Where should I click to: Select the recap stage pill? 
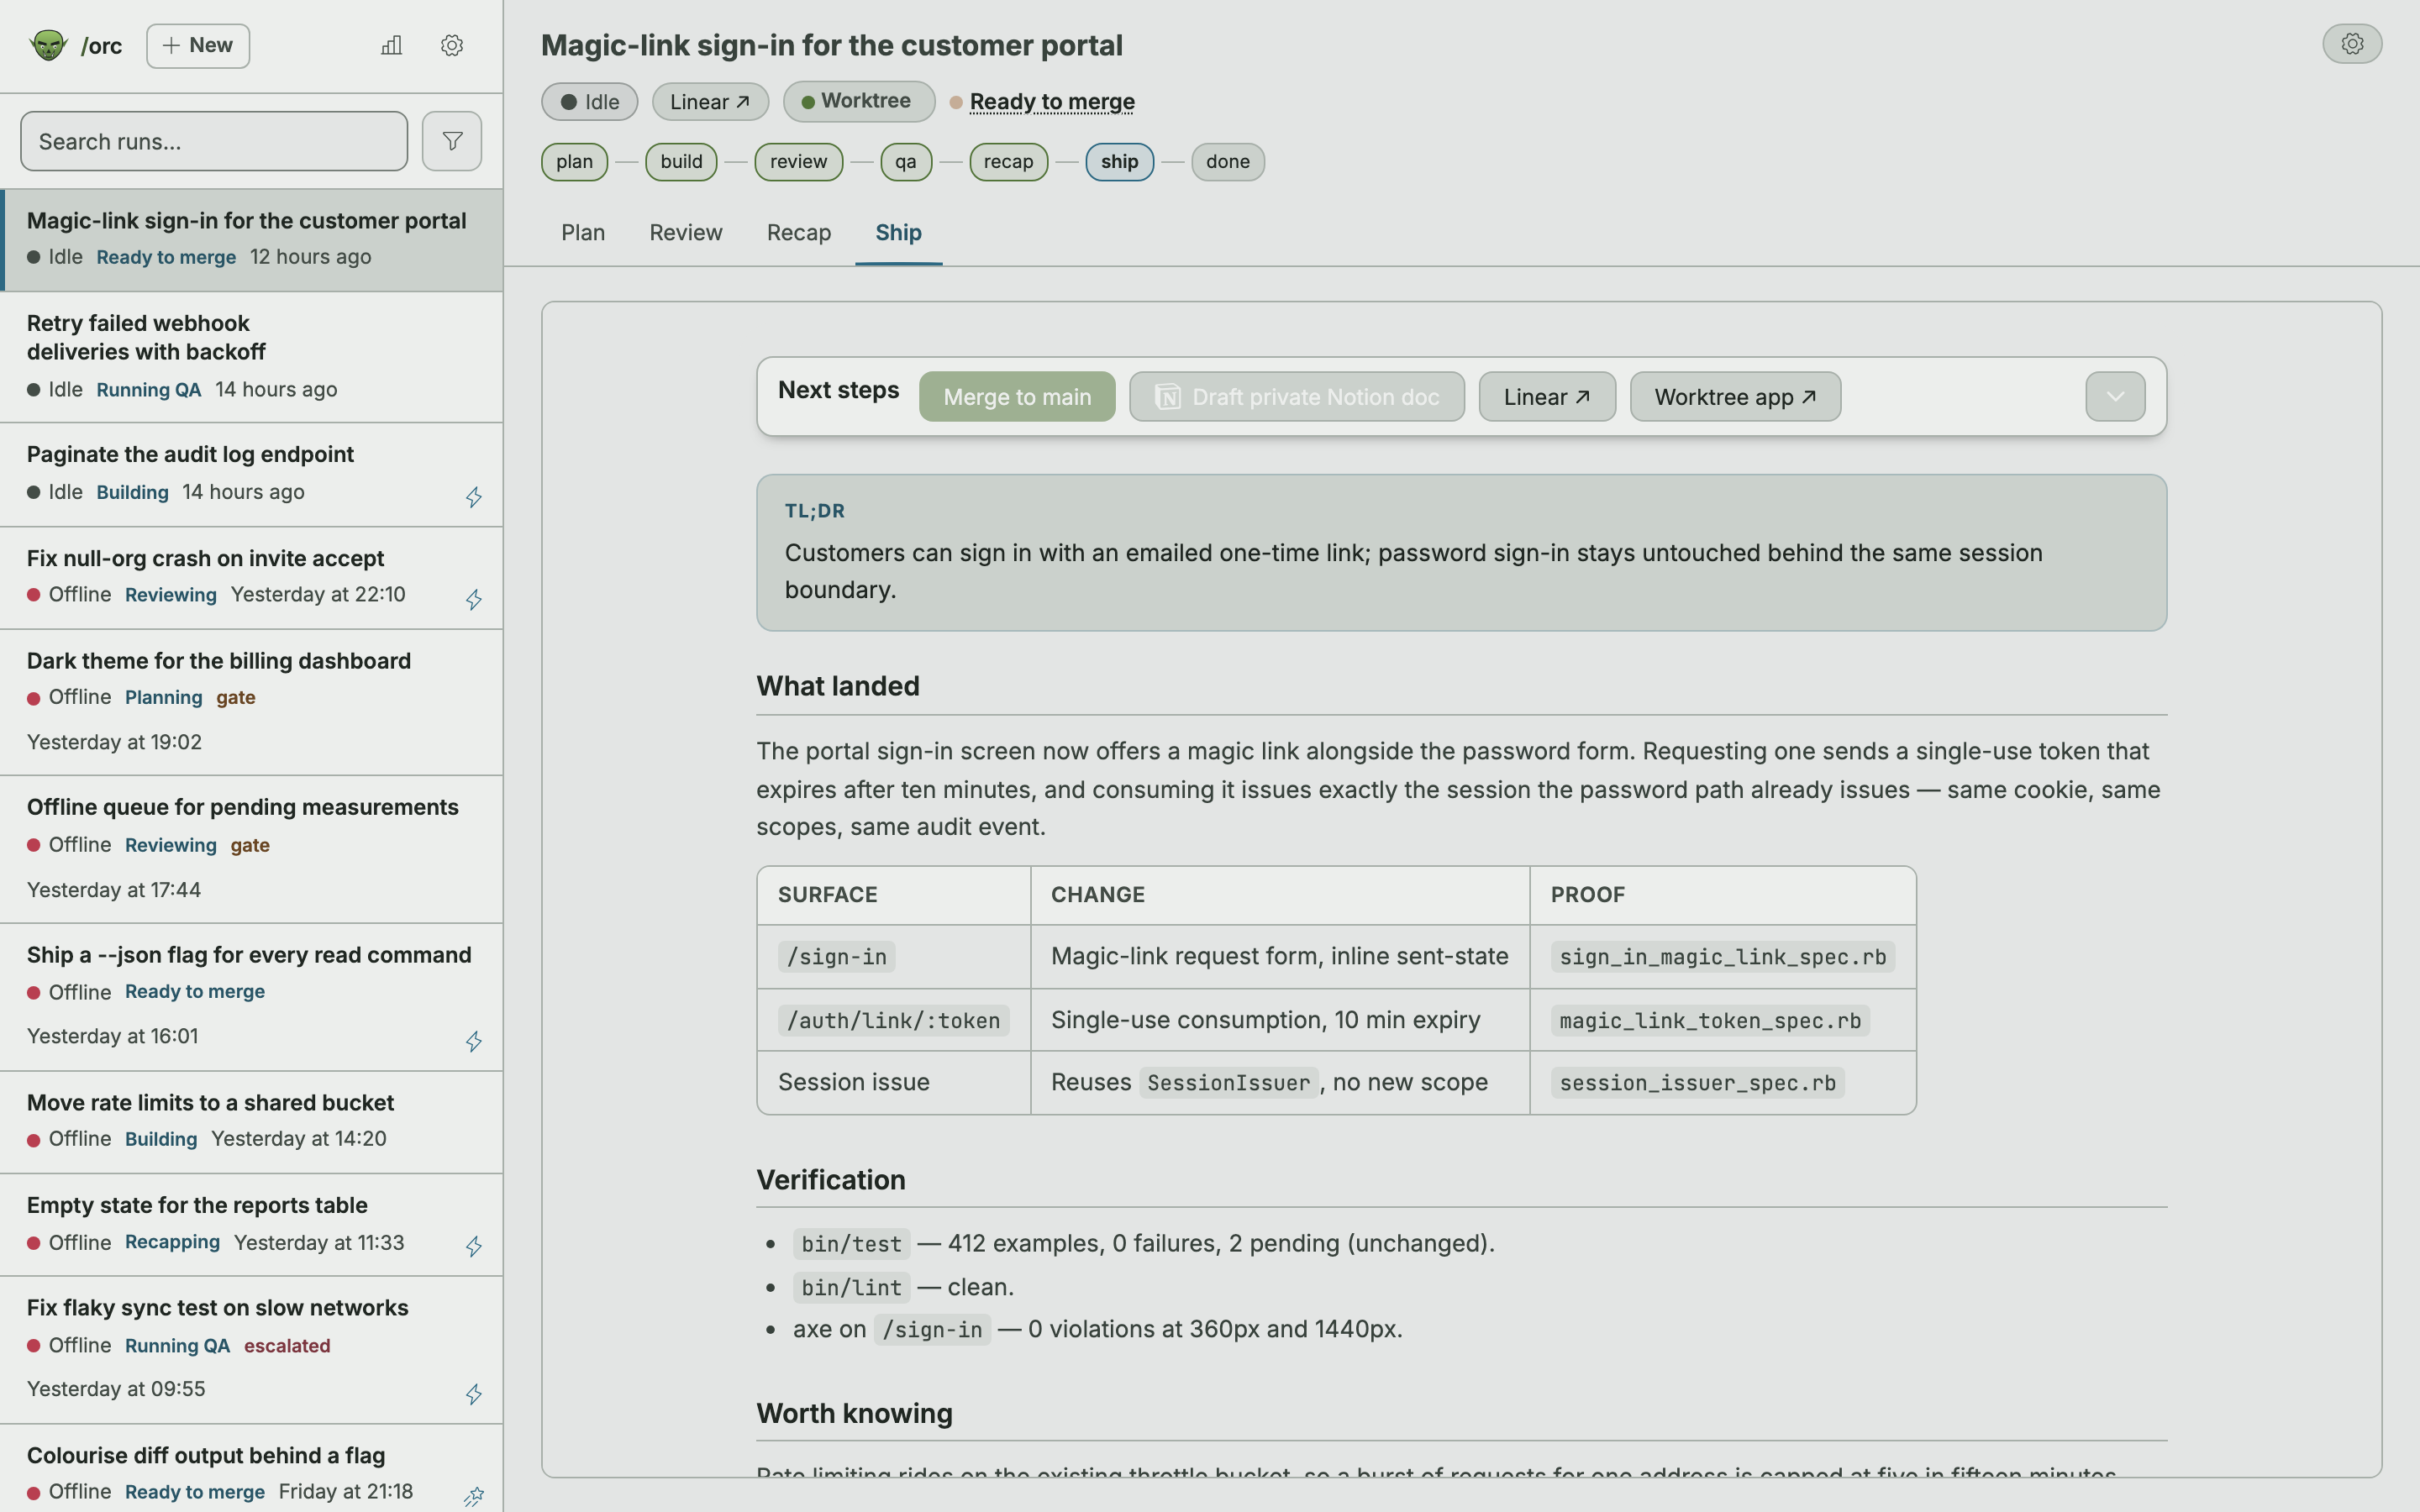point(1008,162)
